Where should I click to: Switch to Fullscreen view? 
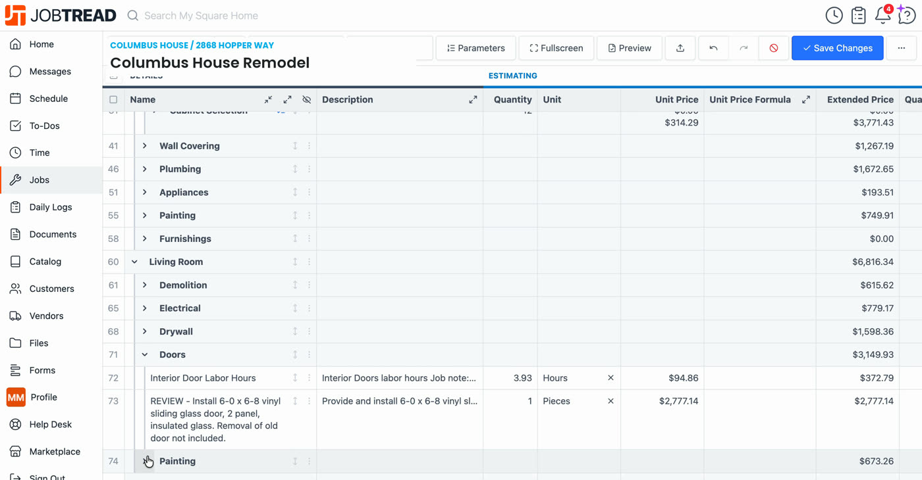(556, 48)
